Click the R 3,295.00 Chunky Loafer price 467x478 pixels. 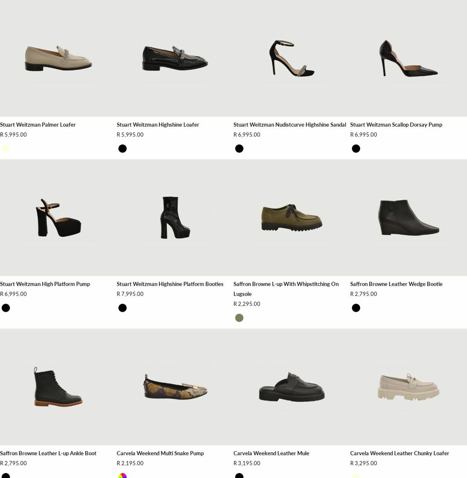click(364, 463)
